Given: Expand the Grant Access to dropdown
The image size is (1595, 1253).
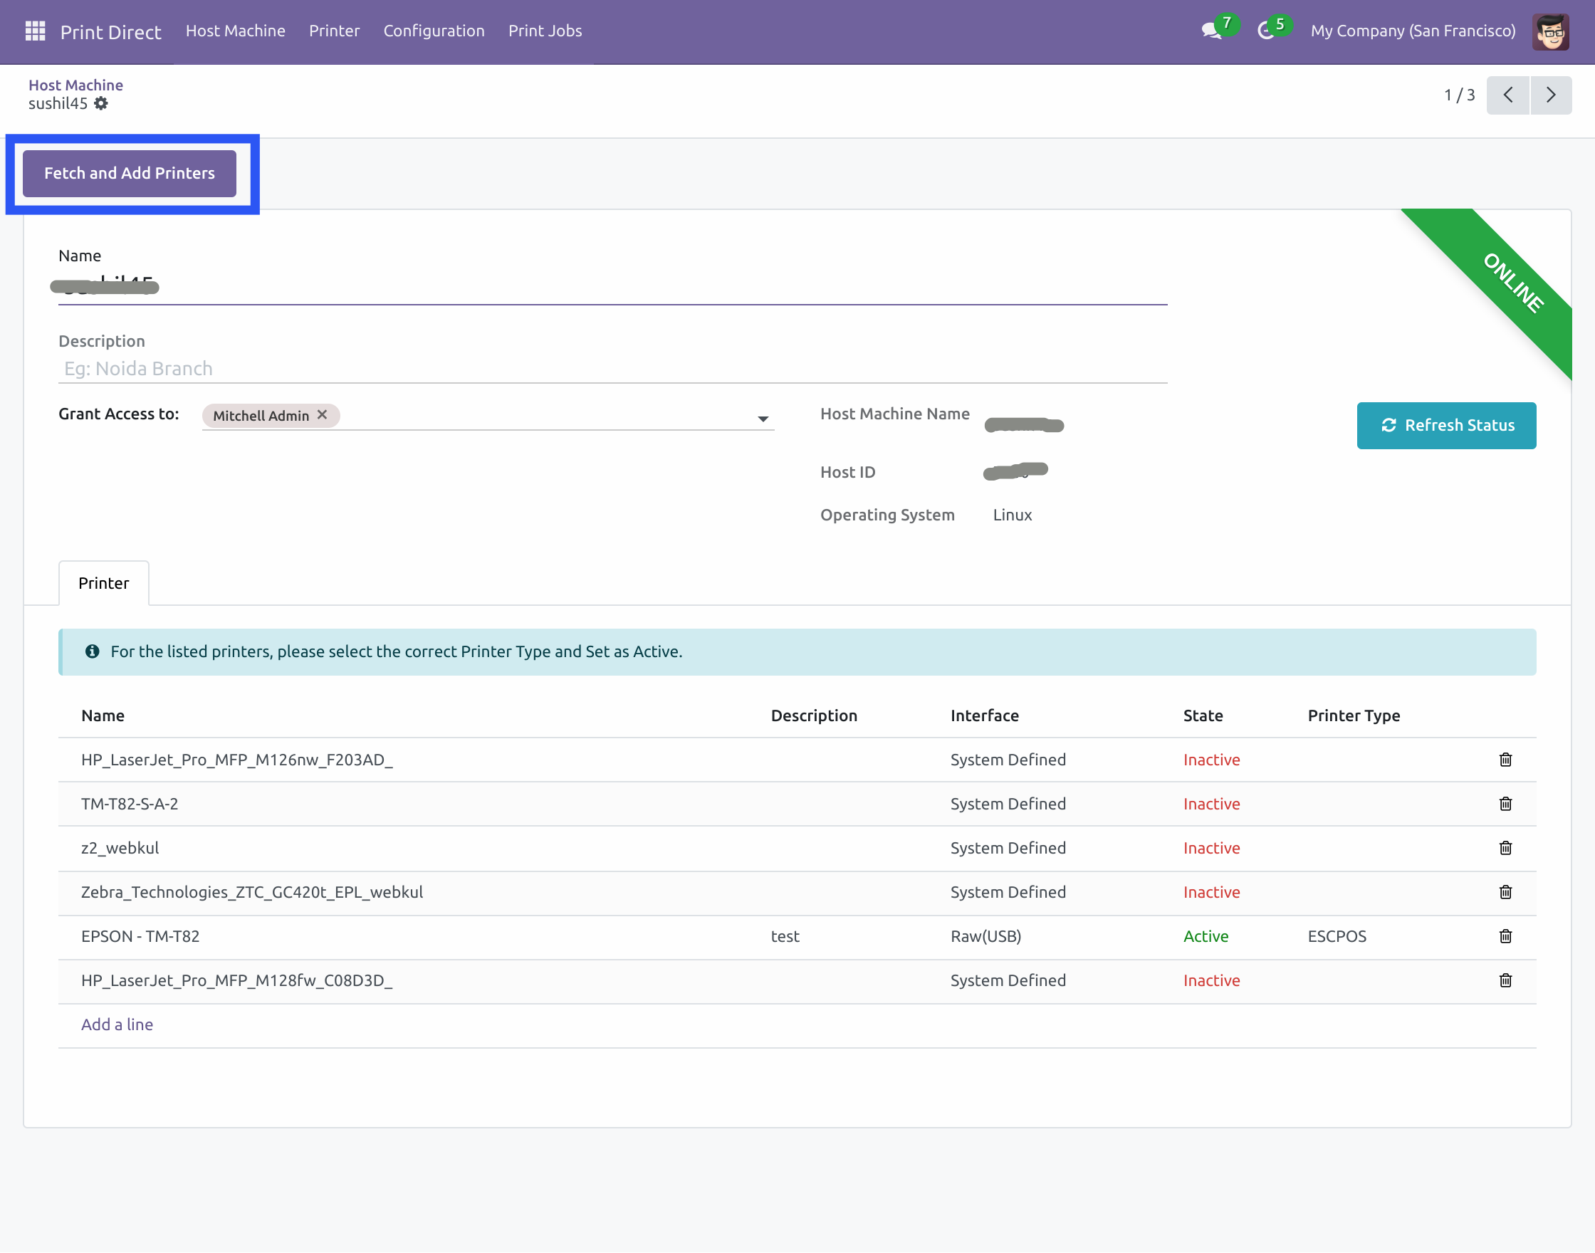Looking at the screenshot, I should click(763, 418).
